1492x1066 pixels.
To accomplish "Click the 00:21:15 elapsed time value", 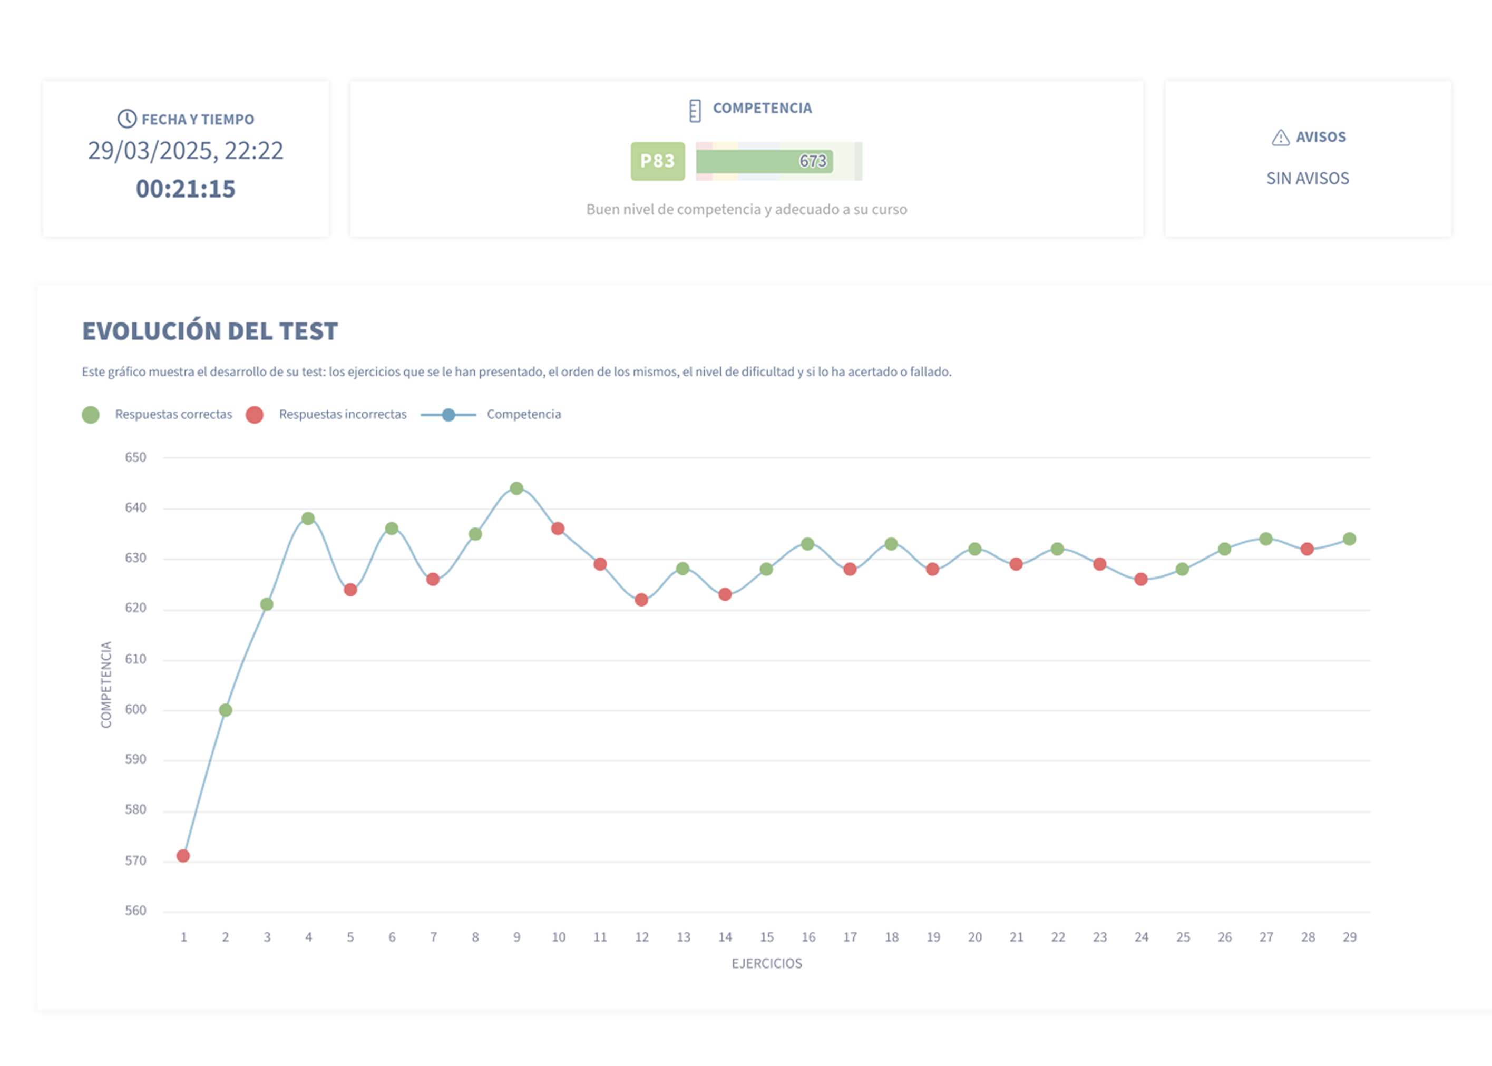I will tap(186, 189).
